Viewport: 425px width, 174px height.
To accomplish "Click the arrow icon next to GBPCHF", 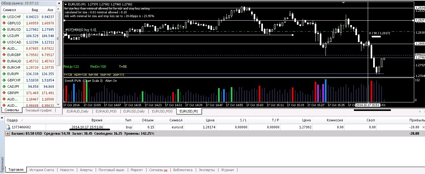I will pos(4,80).
